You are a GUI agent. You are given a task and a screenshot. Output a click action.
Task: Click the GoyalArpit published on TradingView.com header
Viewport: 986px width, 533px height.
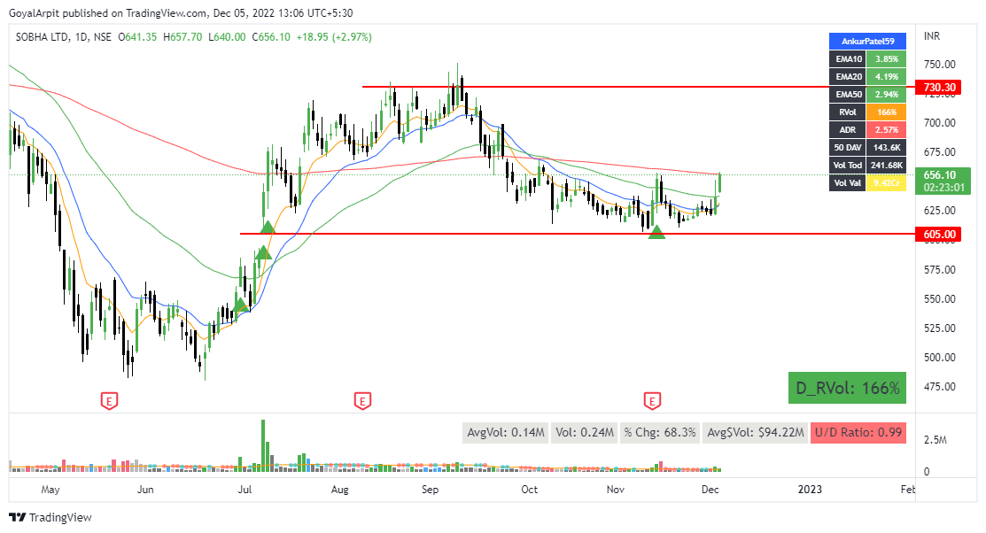coord(107,12)
